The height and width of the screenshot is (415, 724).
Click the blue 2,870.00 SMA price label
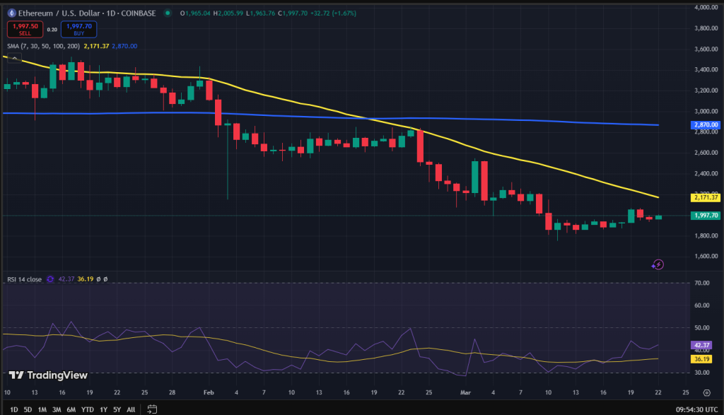(x=705, y=125)
